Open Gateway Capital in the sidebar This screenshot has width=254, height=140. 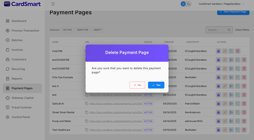[x=22, y=98]
